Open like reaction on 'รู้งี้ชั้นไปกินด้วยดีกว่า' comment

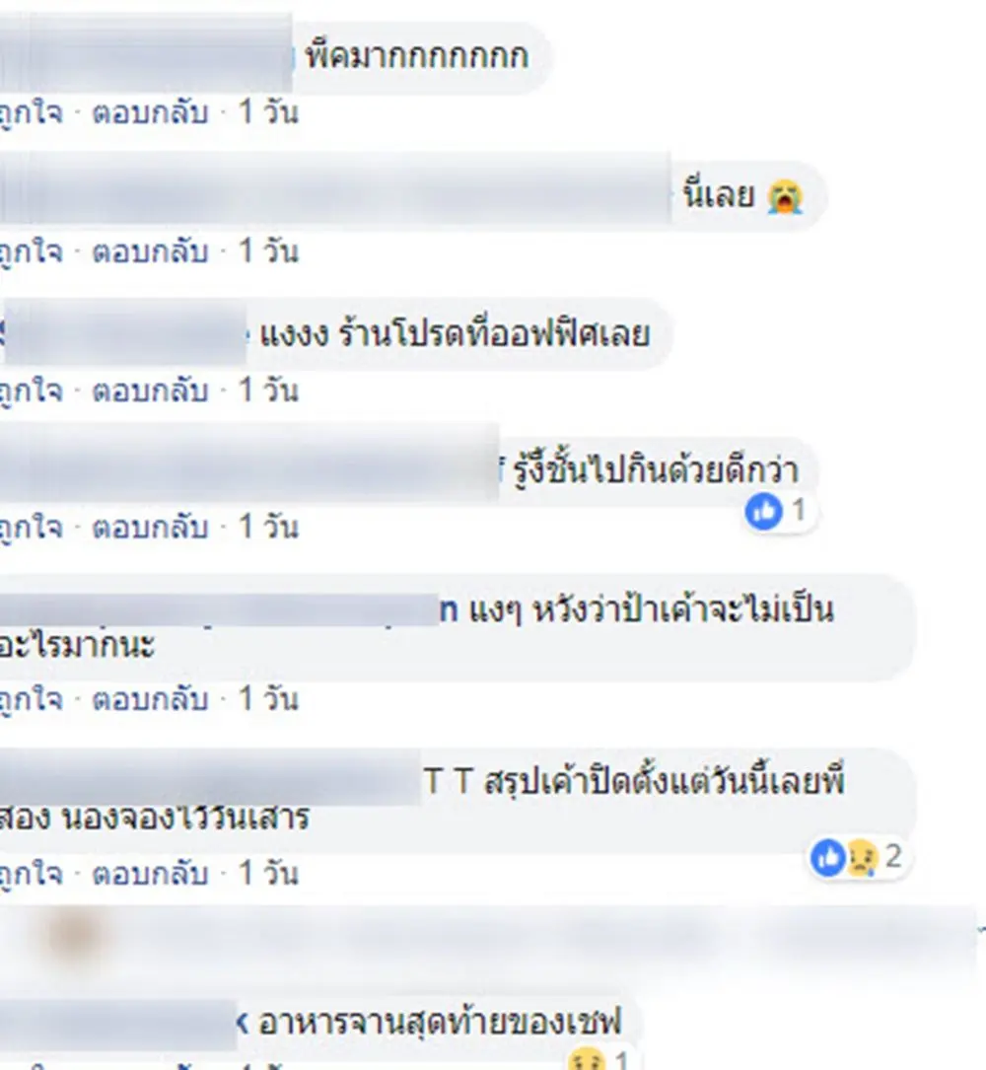[763, 511]
